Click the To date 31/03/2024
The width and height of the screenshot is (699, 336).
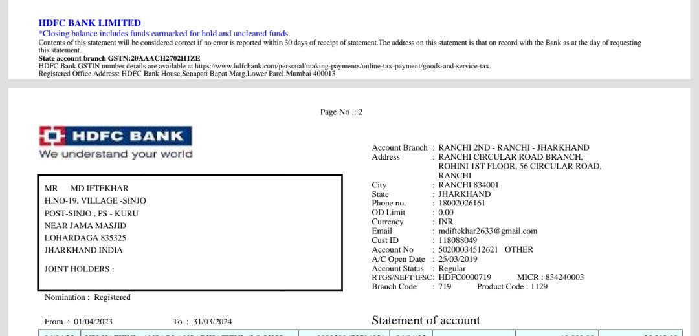pos(213,322)
